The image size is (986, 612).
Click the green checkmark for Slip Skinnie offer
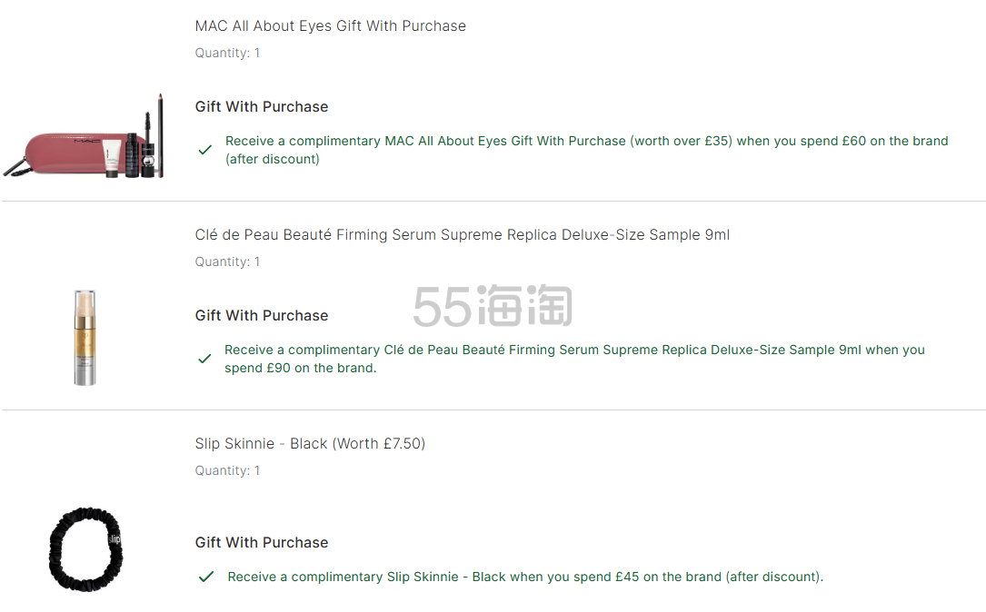click(x=206, y=577)
